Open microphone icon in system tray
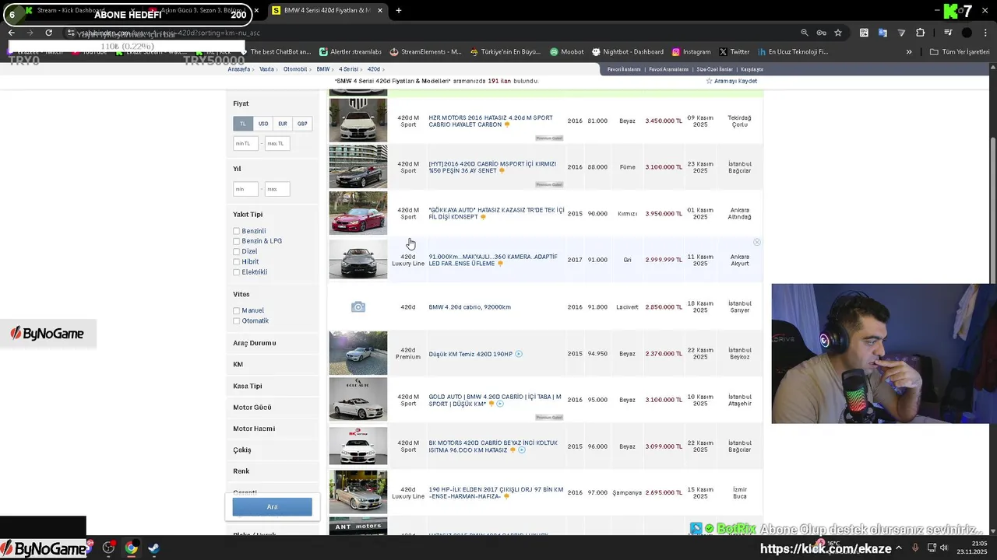The image size is (997, 560). pos(915,548)
